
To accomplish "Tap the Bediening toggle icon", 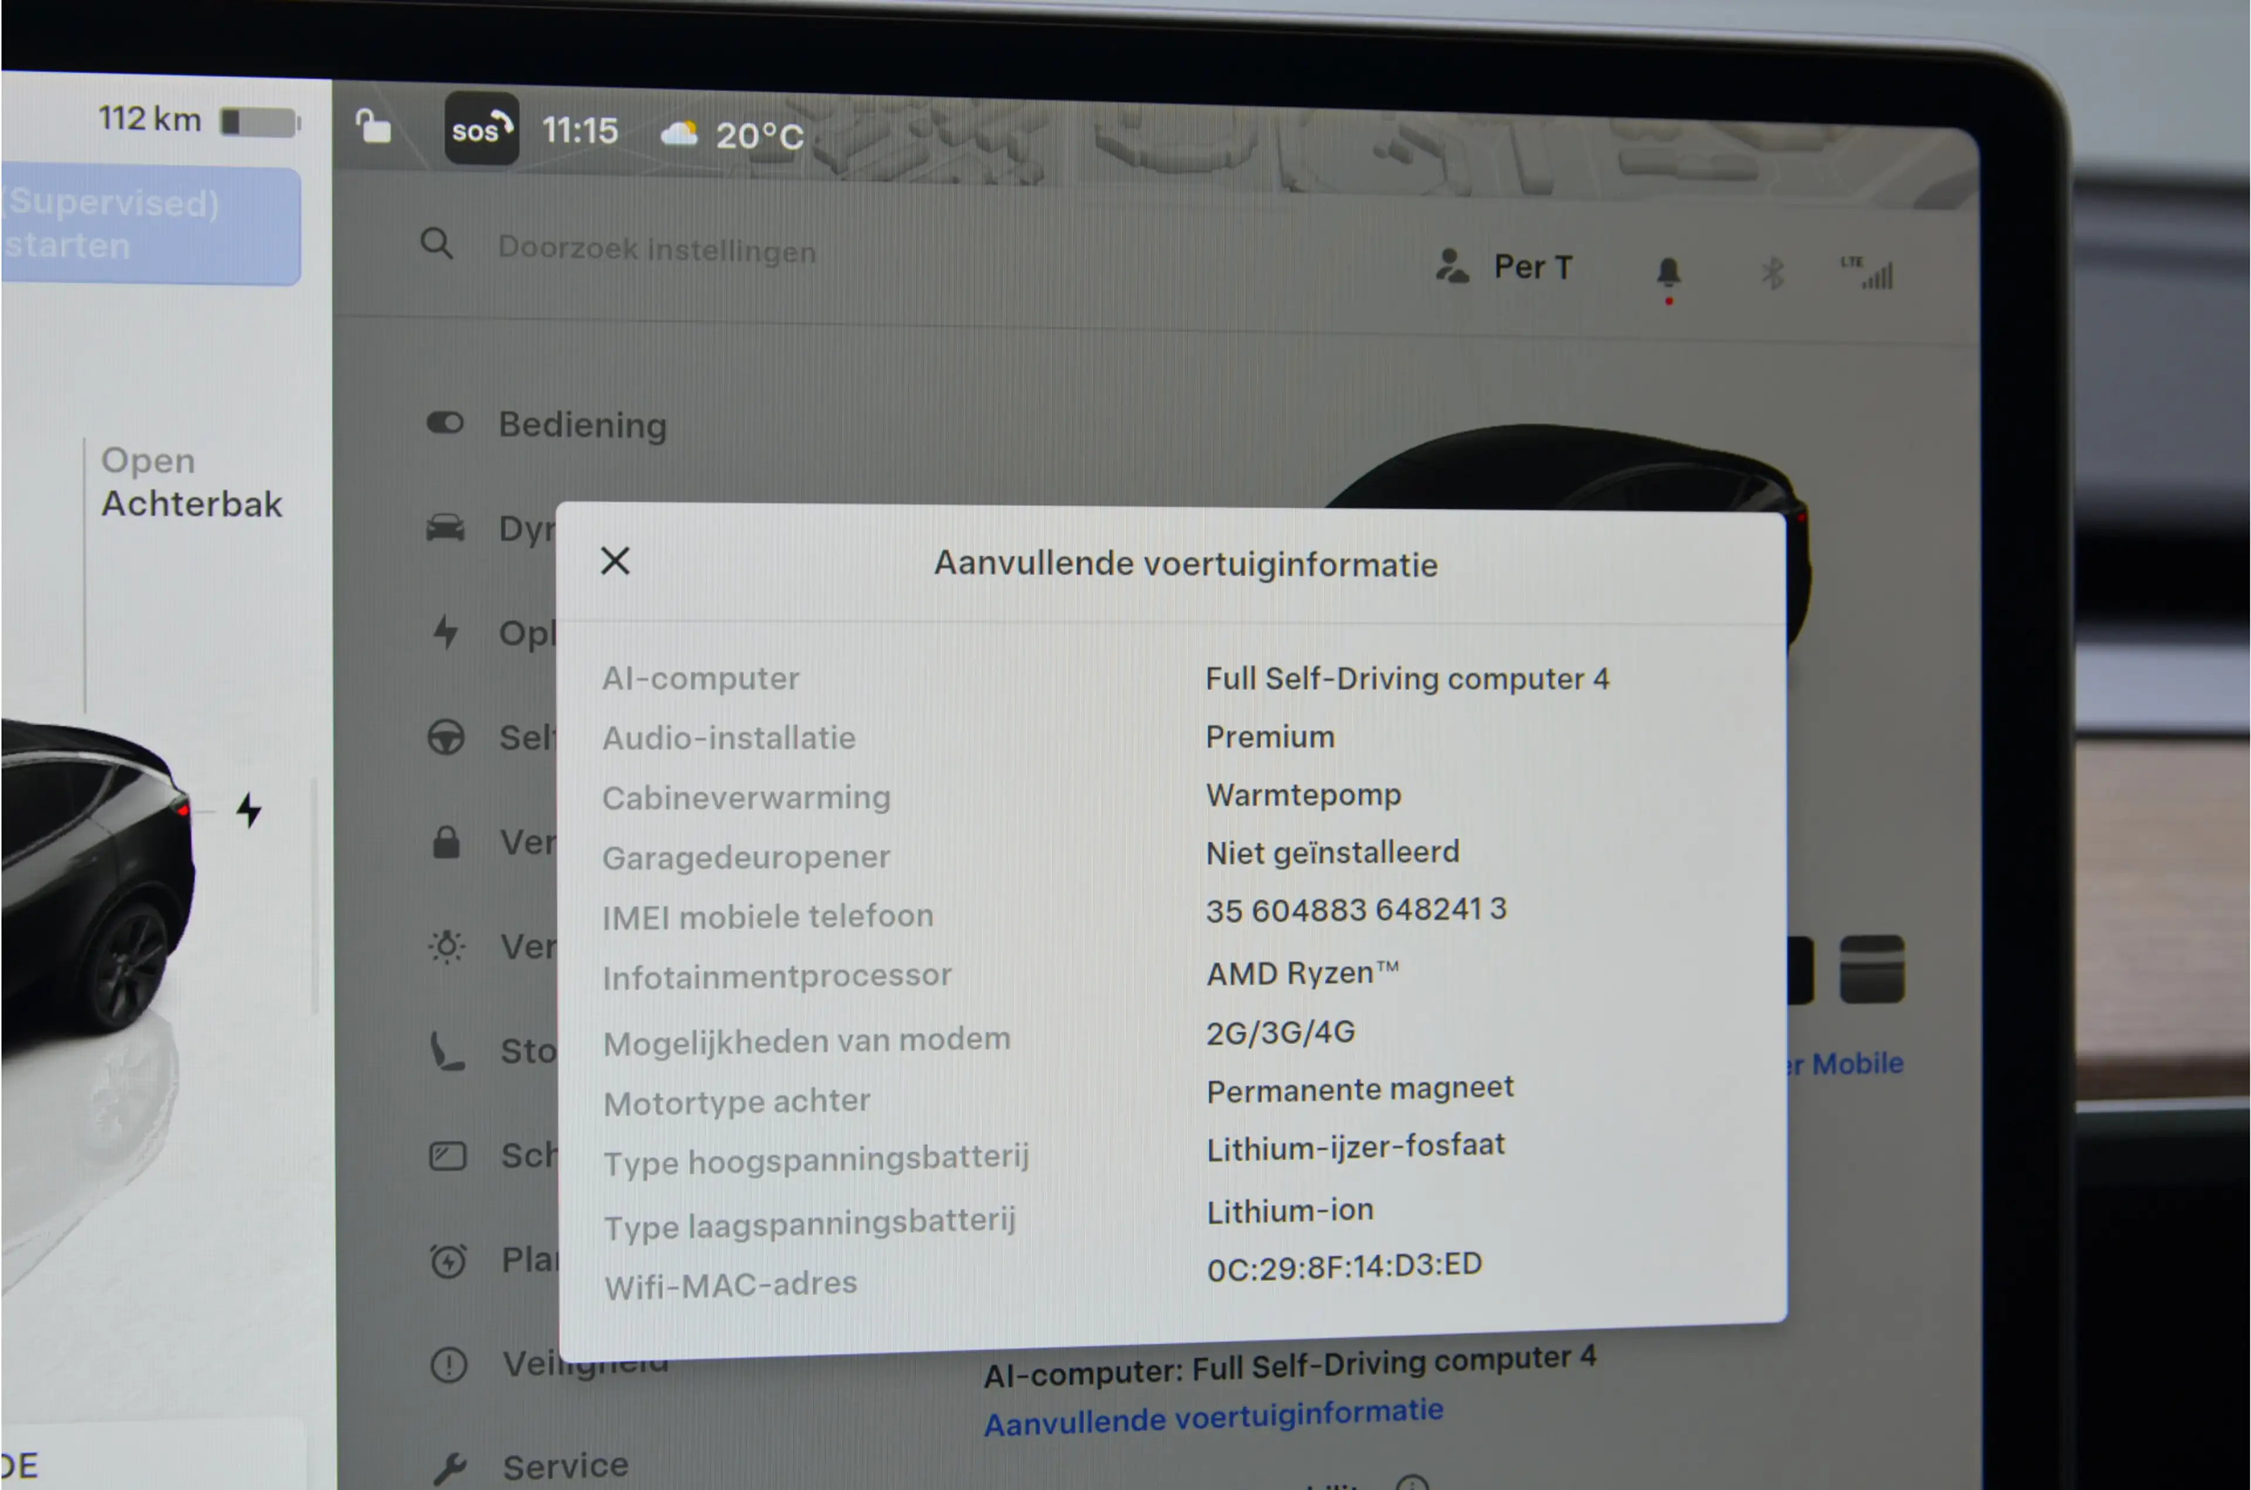I will pos(445,423).
